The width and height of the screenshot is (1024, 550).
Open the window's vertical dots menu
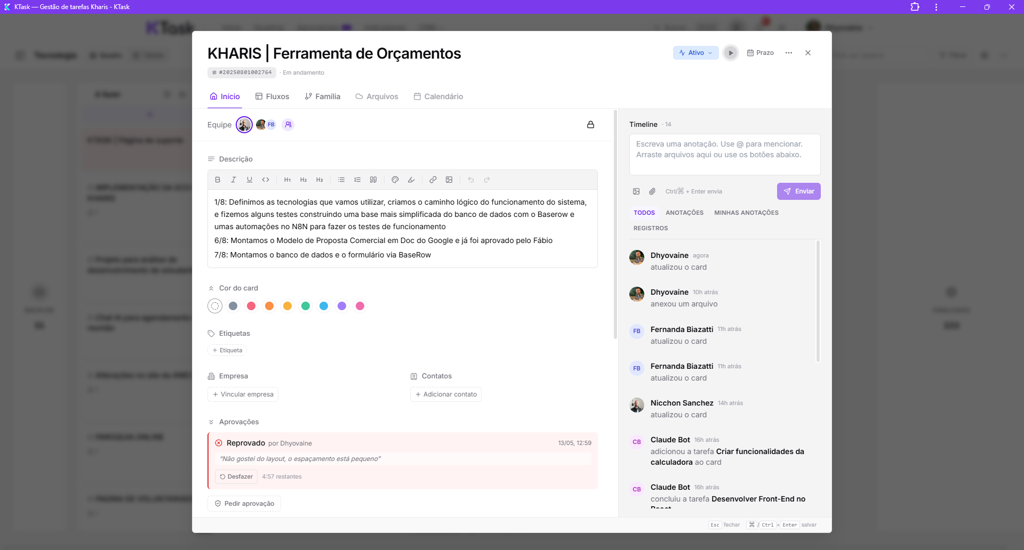pos(936,7)
